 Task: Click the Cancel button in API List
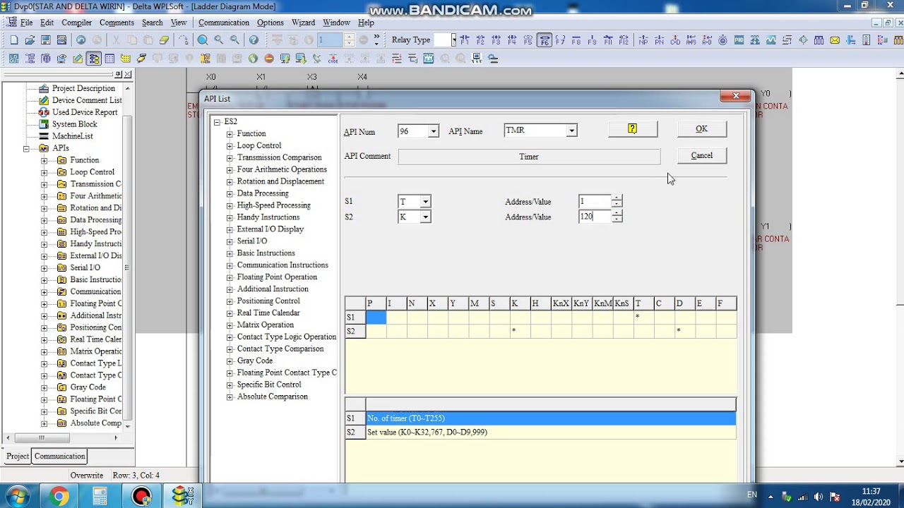(701, 155)
